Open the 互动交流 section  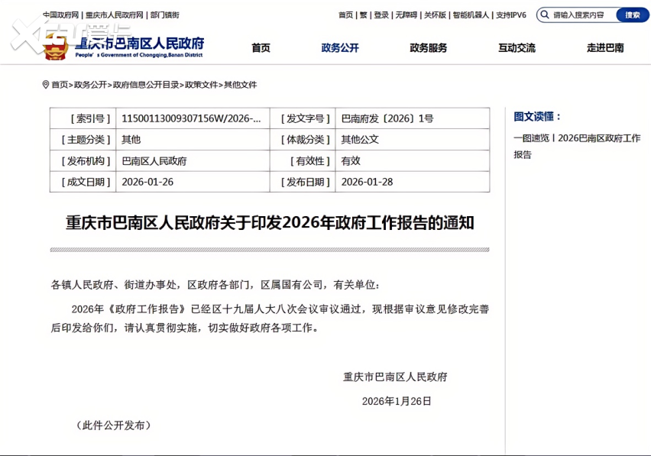click(517, 47)
